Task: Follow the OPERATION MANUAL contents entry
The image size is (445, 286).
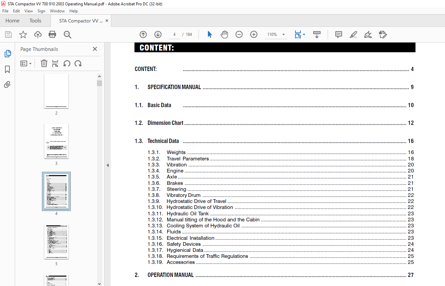Action: 274,275
